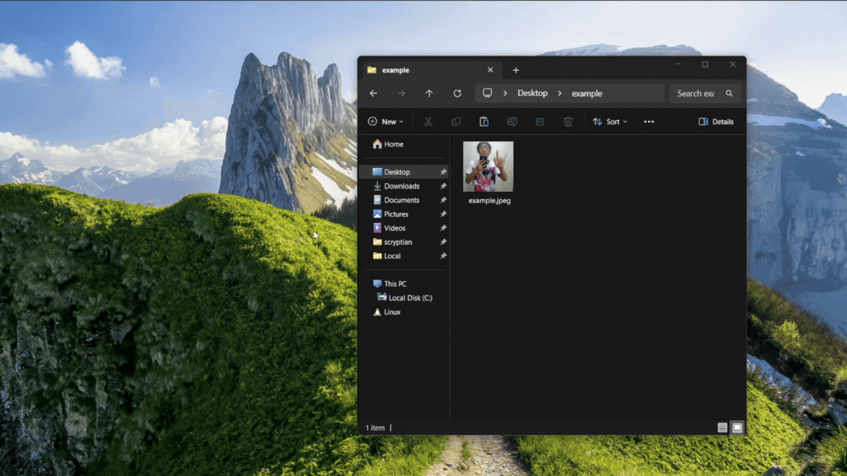Toggle the Details pane button
Image resolution: width=847 pixels, height=476 pixels.
click(716, 122)
